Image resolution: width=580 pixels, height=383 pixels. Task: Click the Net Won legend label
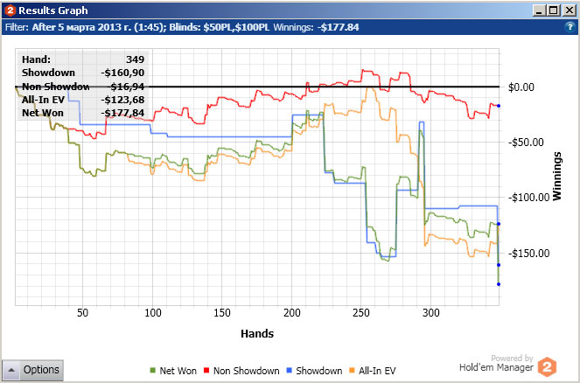(178, 371)
